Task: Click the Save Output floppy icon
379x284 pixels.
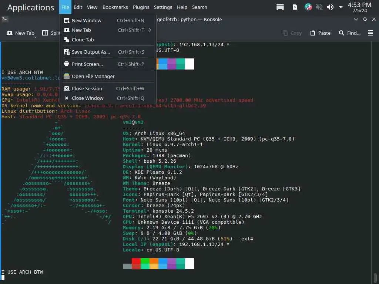Action: click(x=67, y=52)
